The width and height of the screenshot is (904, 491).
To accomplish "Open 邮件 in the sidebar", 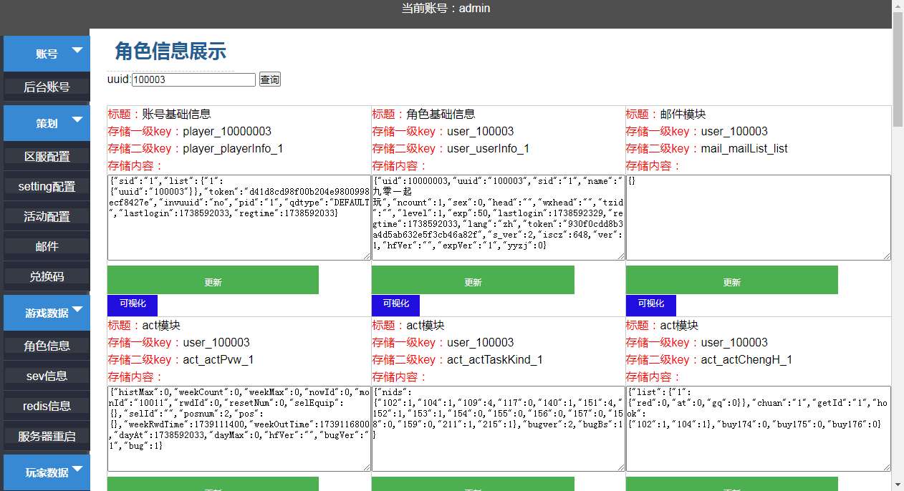I will tap(47, 247).
